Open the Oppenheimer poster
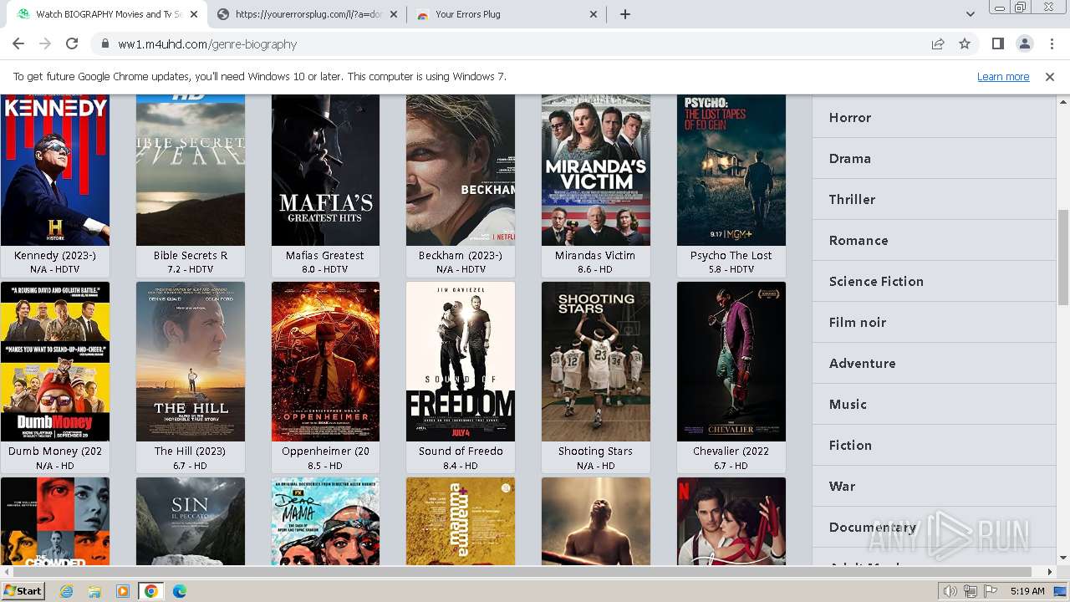The image size is (1070, 602). click(325, 361)
